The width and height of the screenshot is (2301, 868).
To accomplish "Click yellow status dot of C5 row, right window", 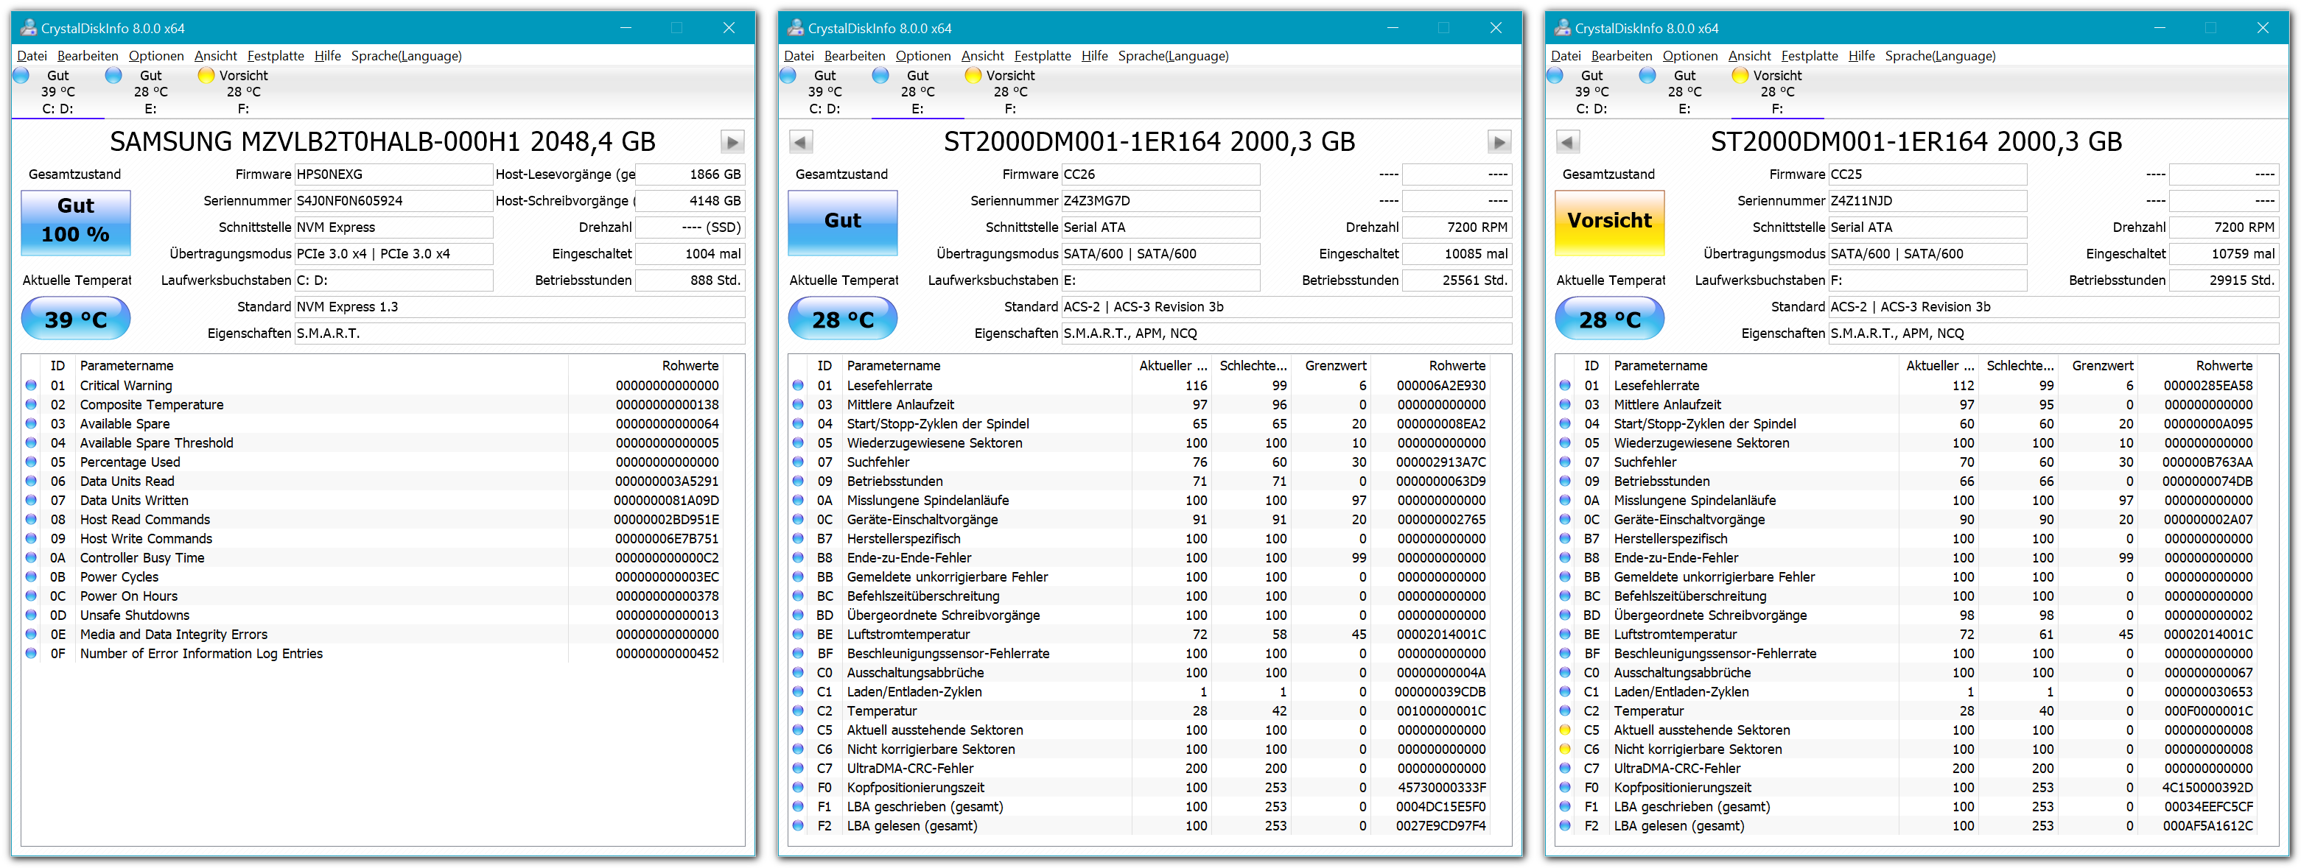I will [1565, 730].
